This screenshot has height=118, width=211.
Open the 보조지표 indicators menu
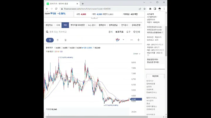[x=119, y=32]
